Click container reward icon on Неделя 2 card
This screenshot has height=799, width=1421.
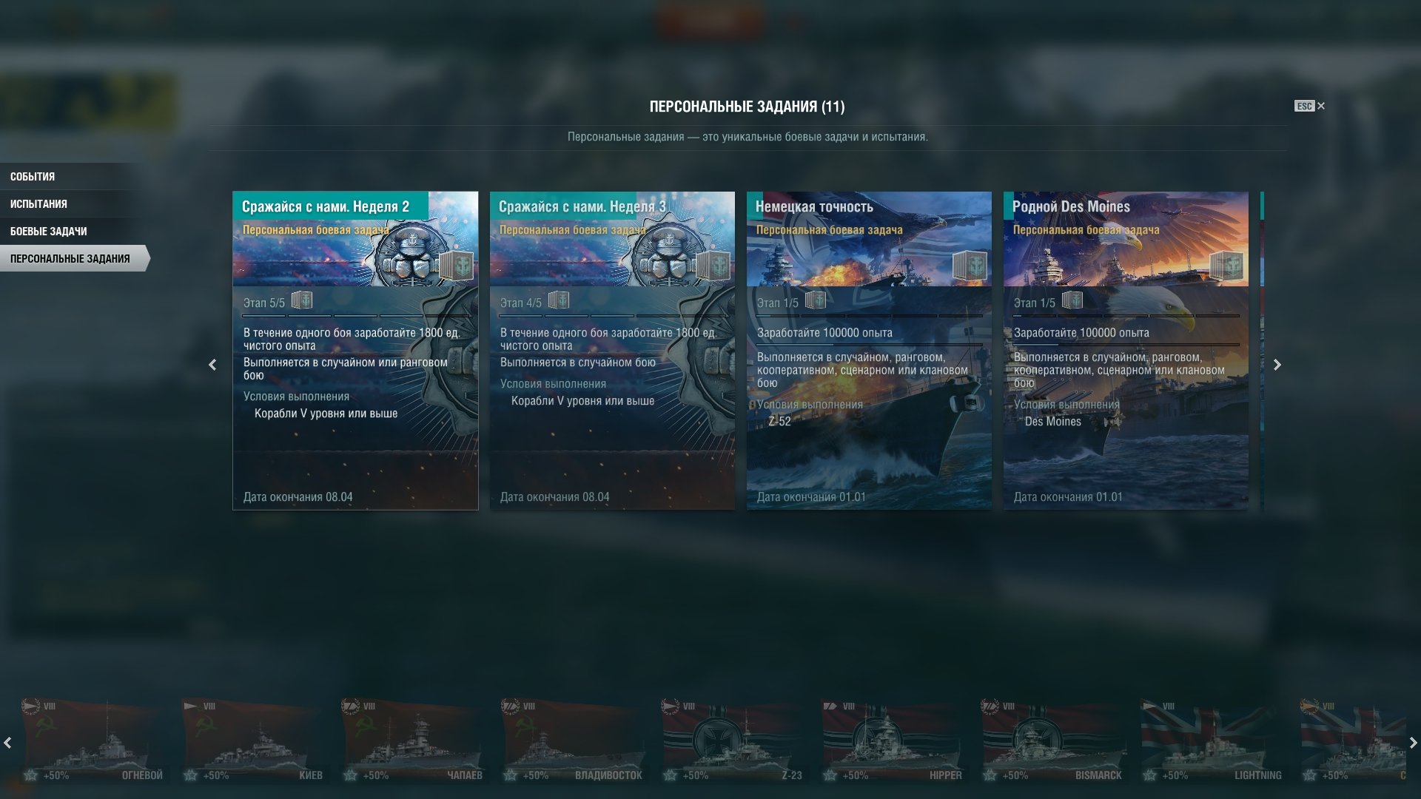pyautogui.click(x=456, y=265)
